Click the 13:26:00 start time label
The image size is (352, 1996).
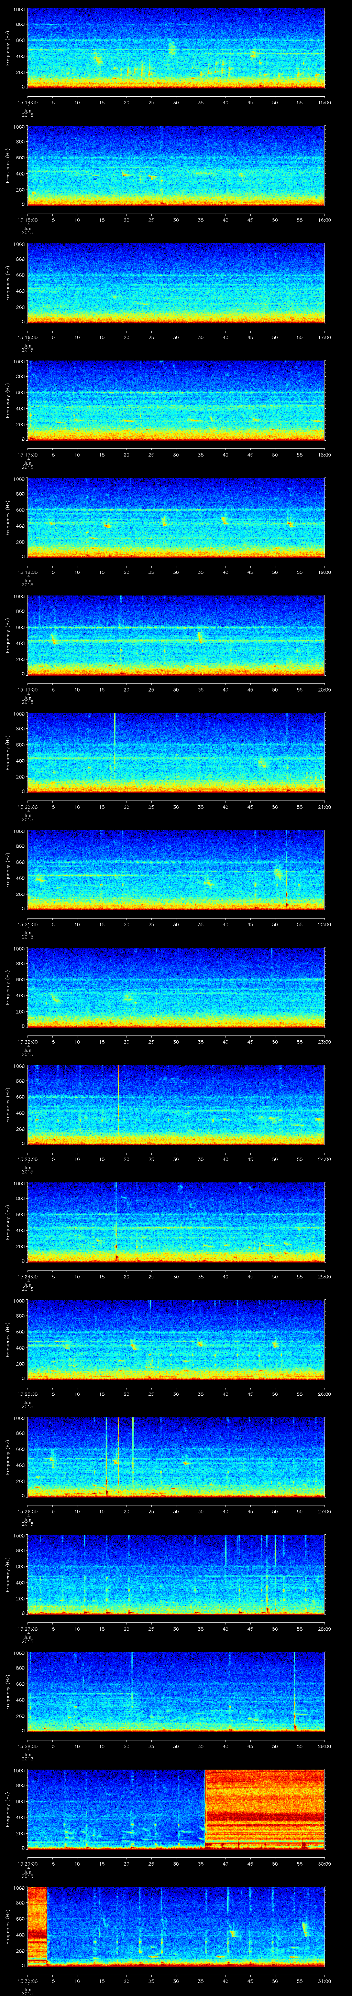27,1511
